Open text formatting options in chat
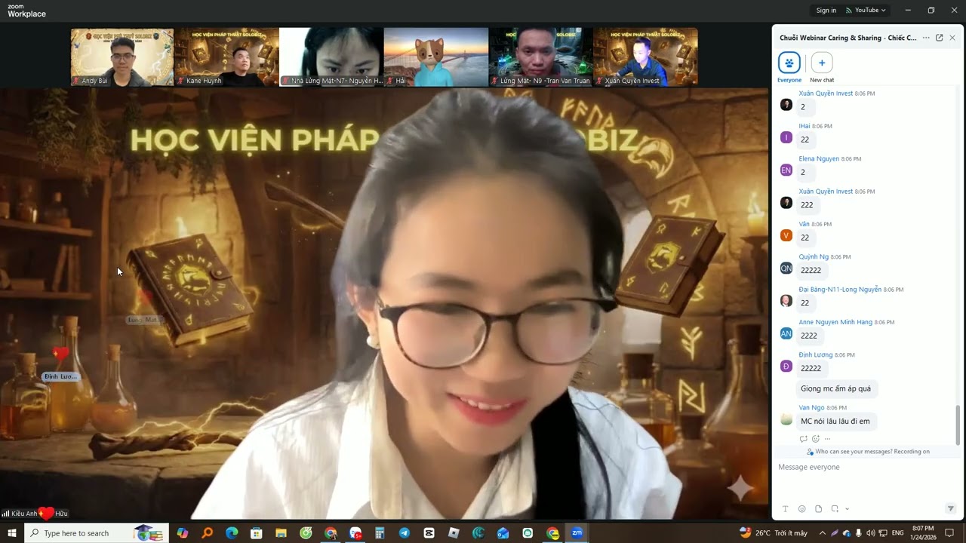Screen dimensions: 966x543 [x=785, y=509]
